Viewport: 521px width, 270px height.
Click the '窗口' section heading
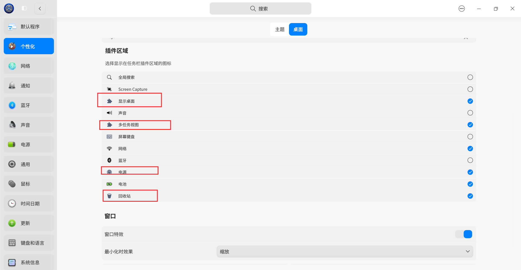click(x=110, y=216)
